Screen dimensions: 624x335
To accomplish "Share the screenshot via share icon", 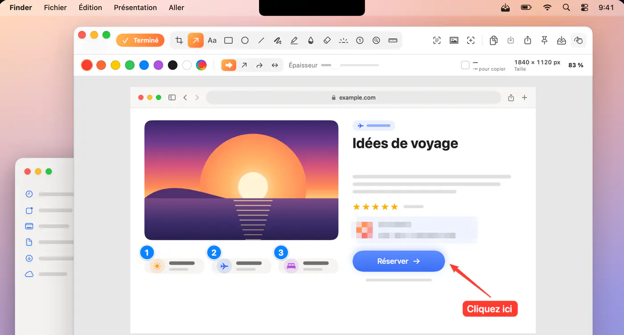I will [528, 41].
